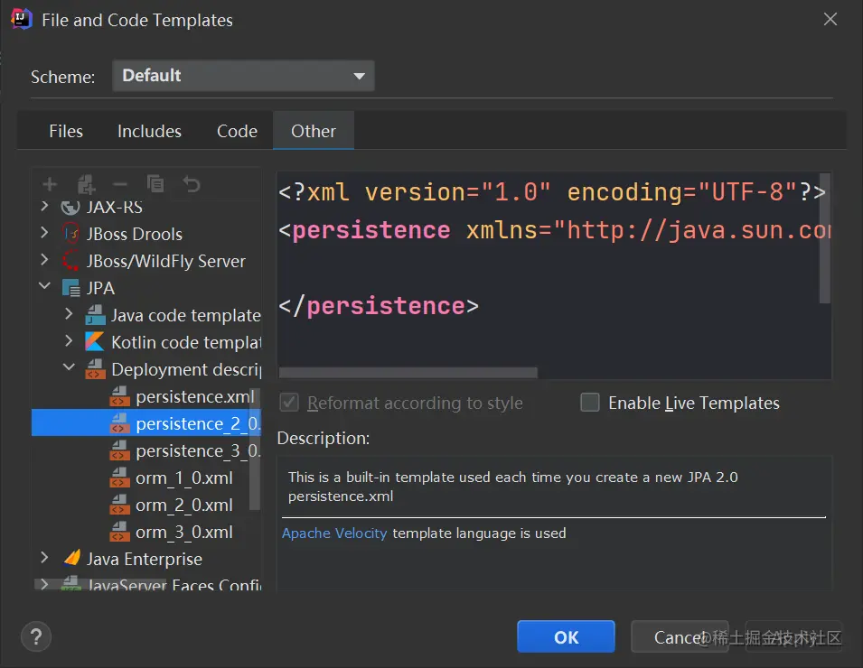Click the Kotlin code templates icon
Image resolution: width=863 pixels, height=668 pixels.
95,342
